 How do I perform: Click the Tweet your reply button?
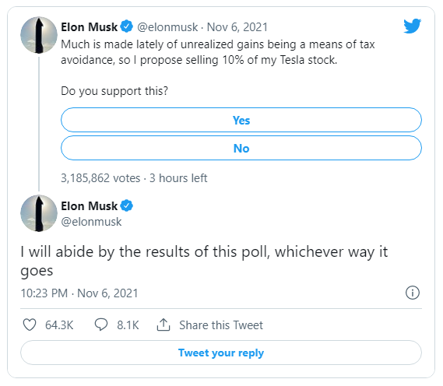(x=221, y=353)
